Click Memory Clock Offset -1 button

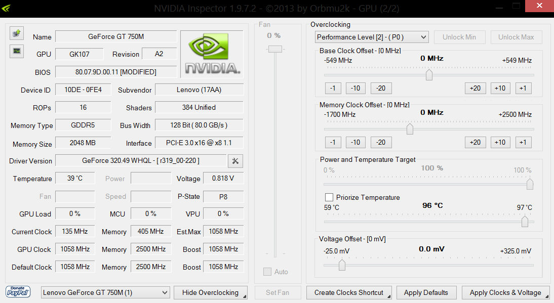click(x=333, y=142)
